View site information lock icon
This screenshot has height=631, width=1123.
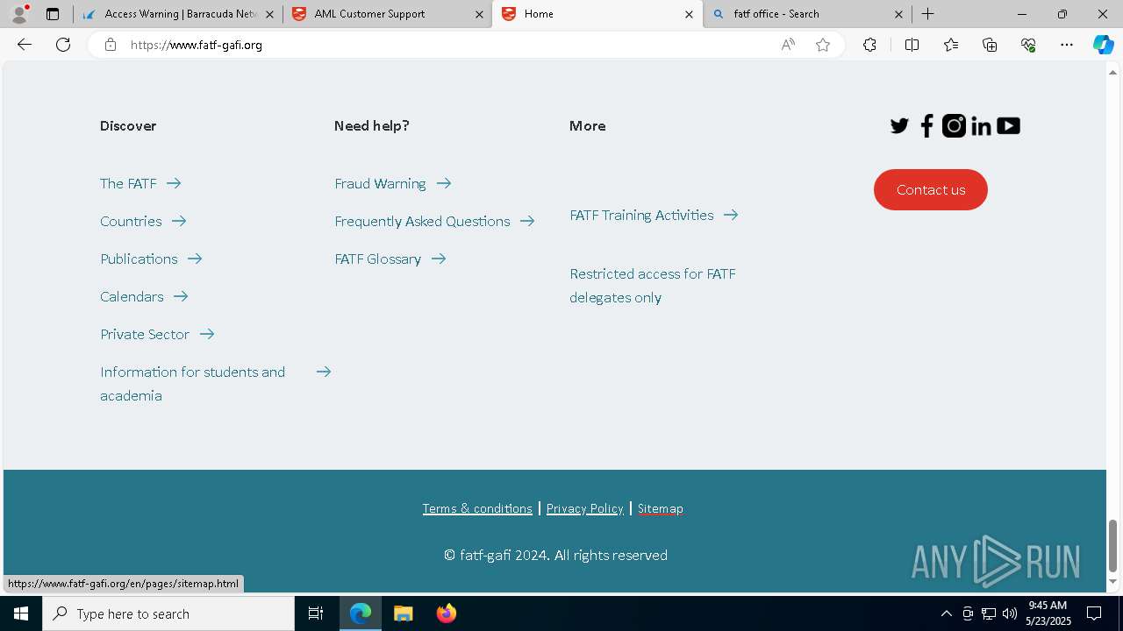(x=110, y=45)
